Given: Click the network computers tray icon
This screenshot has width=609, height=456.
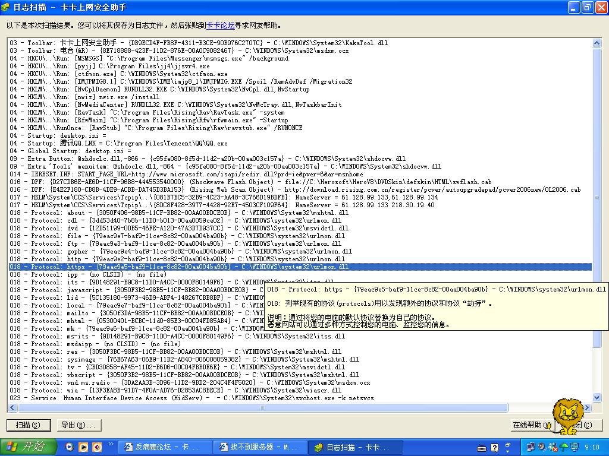Looking at the screenshot, I should click(530, 447).
